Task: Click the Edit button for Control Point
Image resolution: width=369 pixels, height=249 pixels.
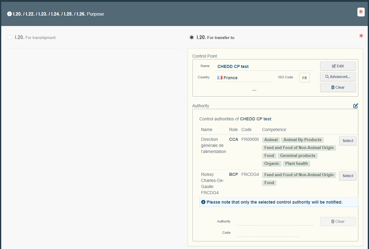Action: click(x=338, y=66)
